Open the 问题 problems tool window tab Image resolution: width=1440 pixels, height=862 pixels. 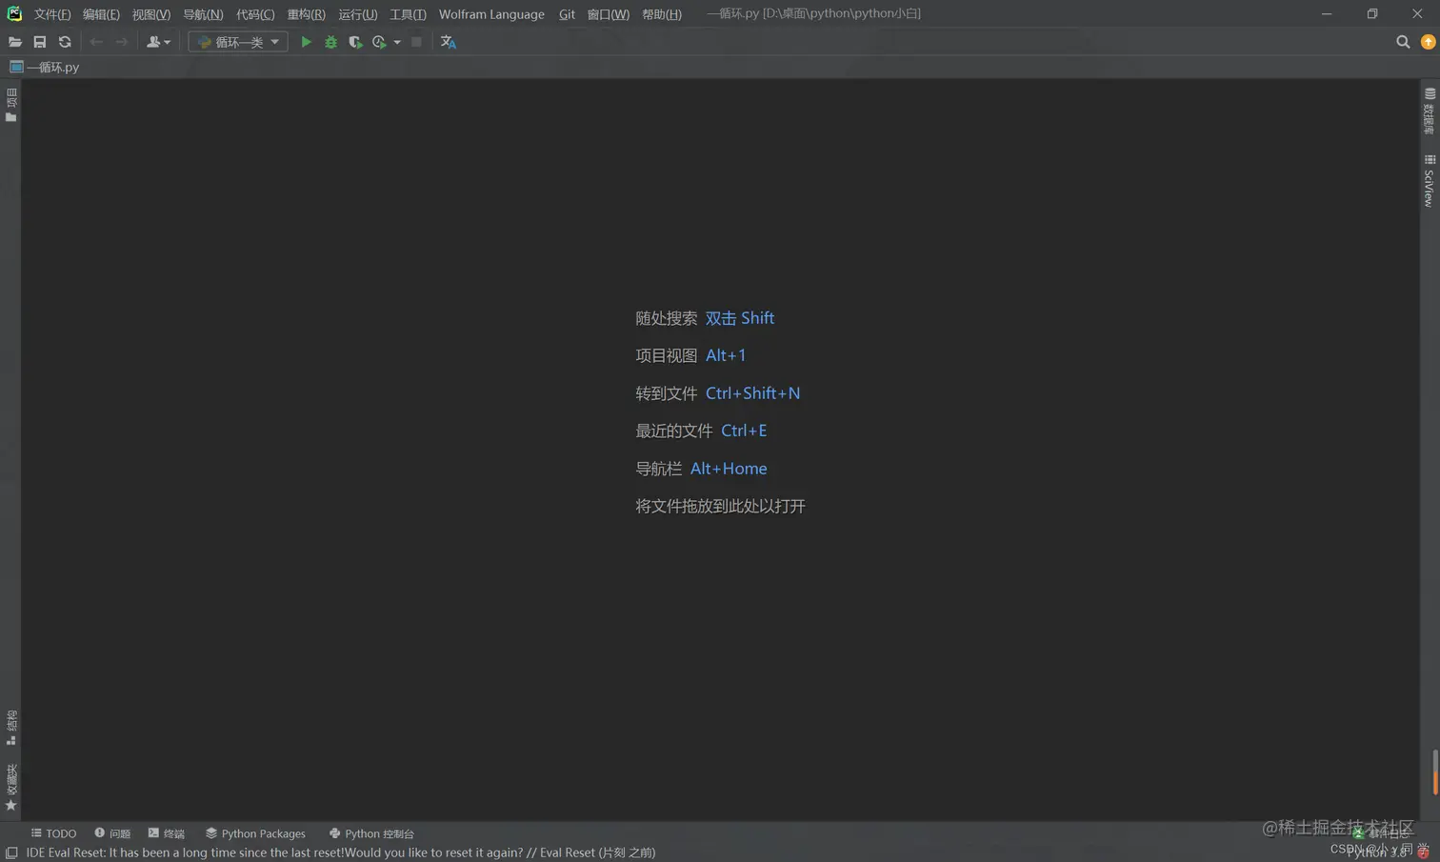pos(112,833)
